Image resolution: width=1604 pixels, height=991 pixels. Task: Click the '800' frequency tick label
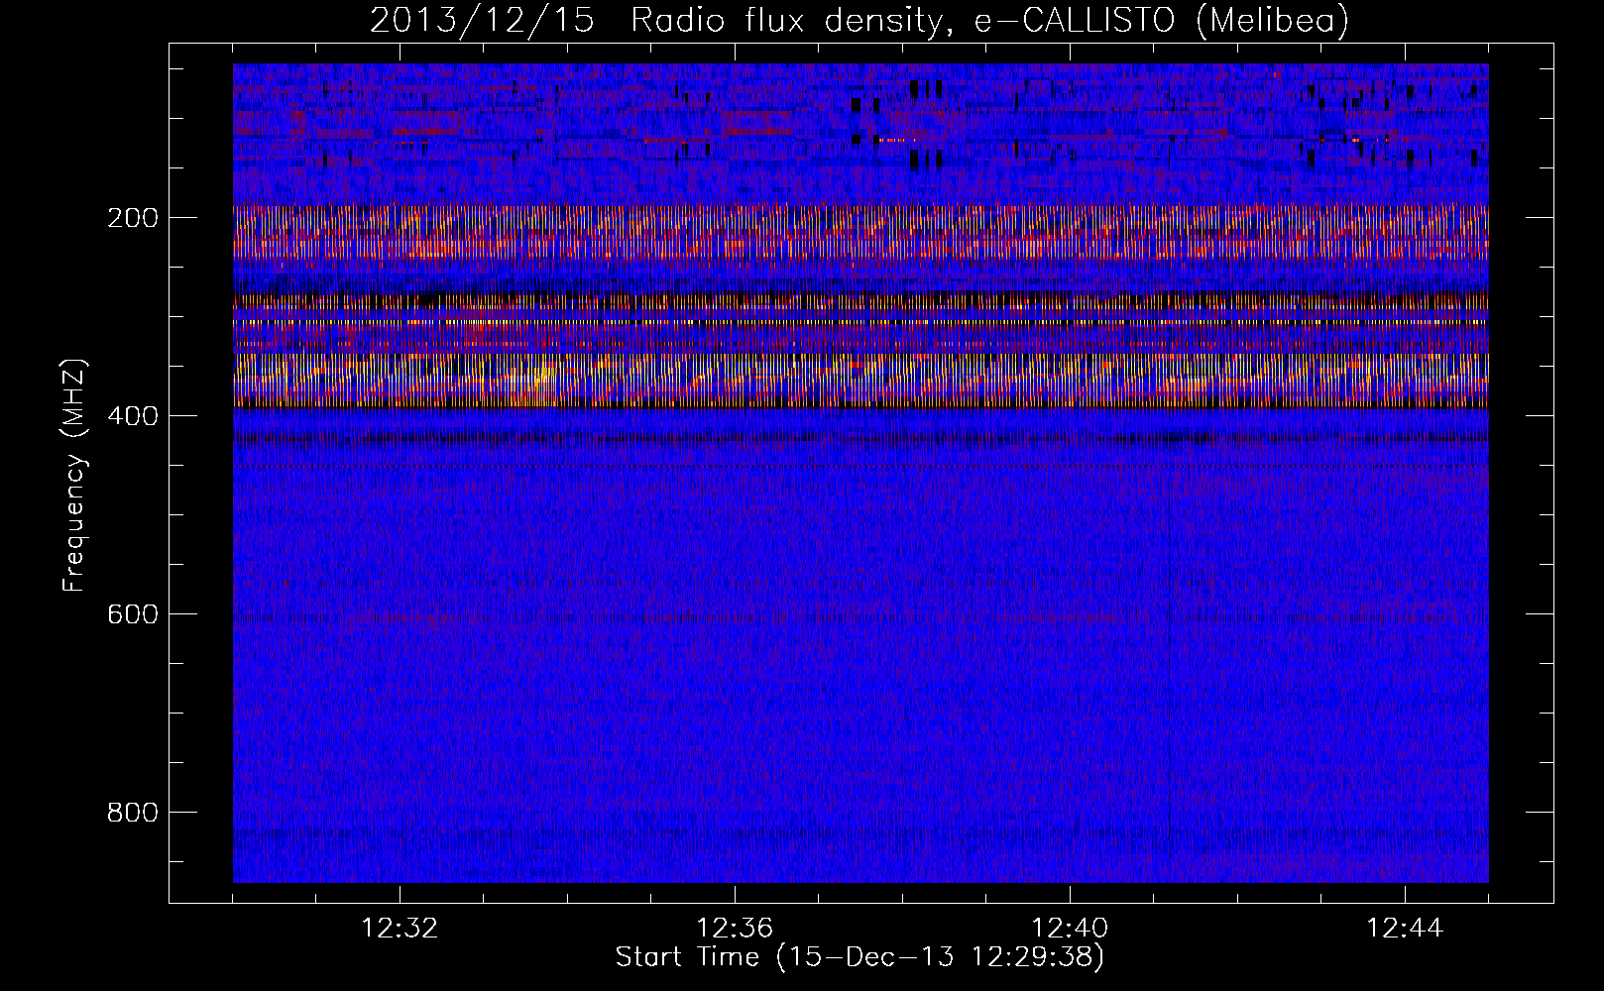(x=133, y=813)
